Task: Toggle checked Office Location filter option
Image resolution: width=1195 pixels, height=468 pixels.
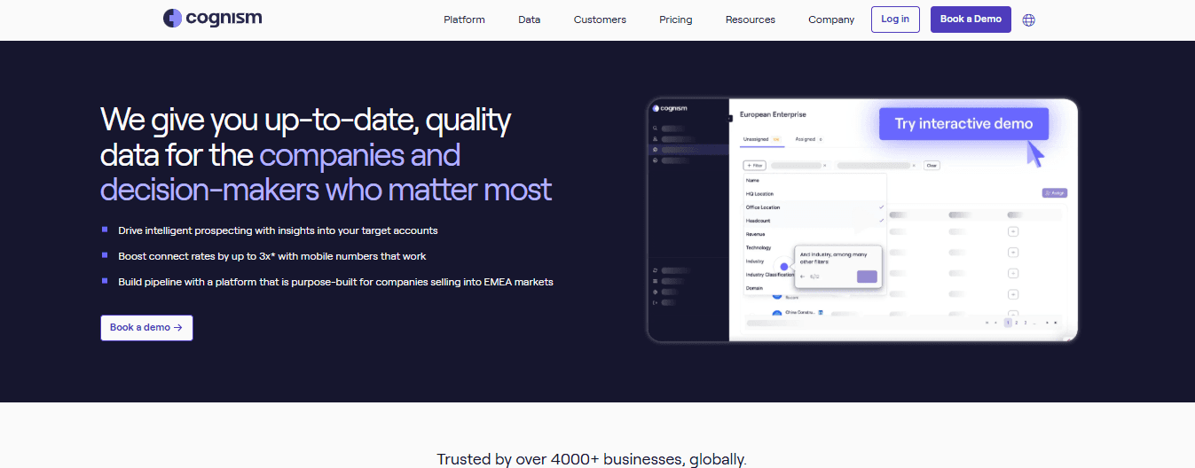Action: pyautogui.click(x=815, y=207)
